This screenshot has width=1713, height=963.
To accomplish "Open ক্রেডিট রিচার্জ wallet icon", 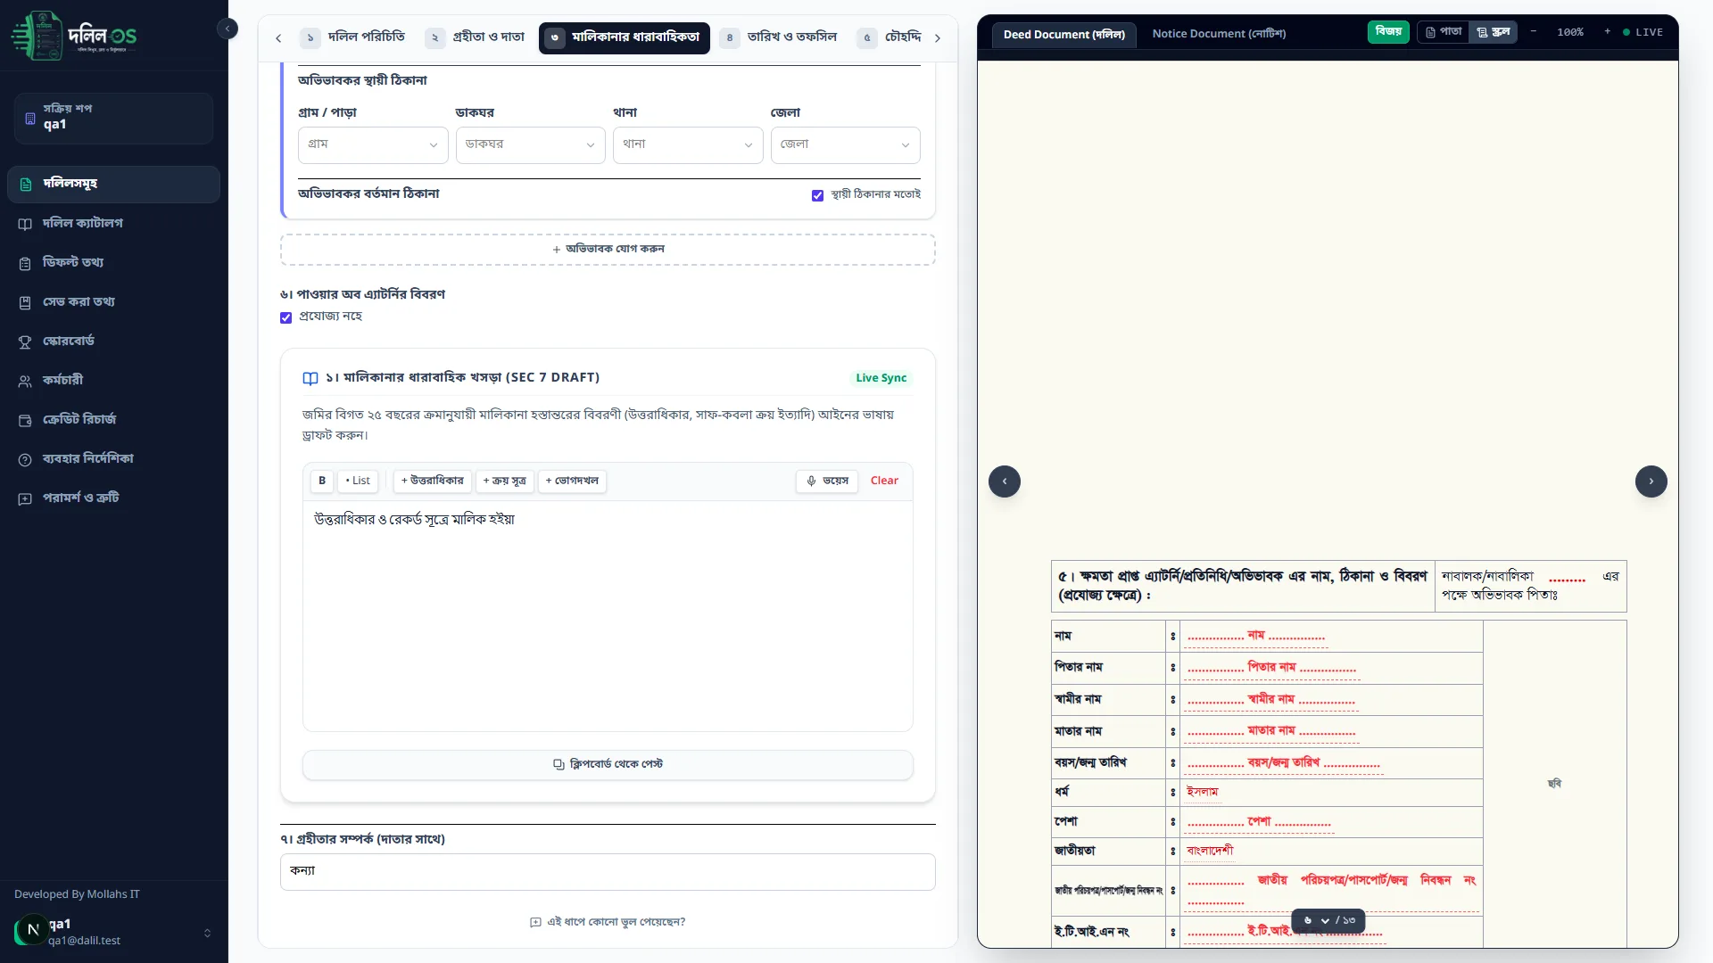I will [x=25, y=420].
